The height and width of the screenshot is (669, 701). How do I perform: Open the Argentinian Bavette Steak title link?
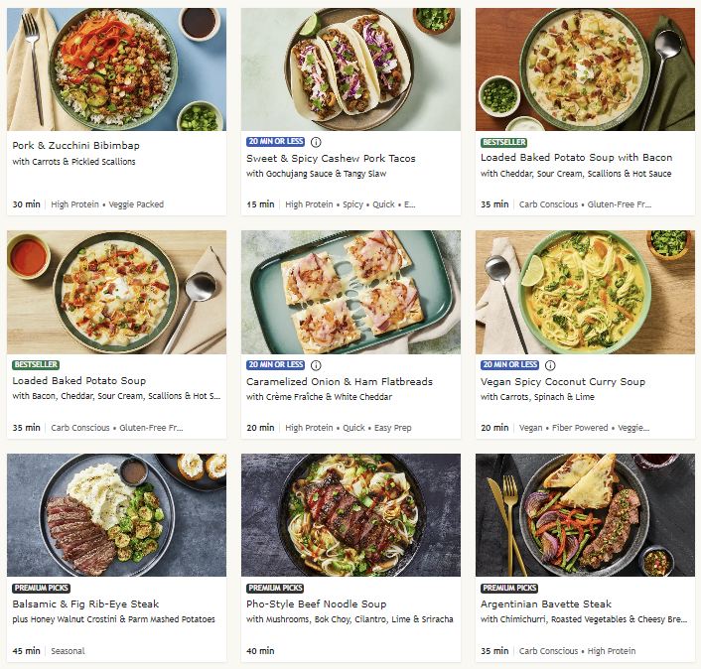tap(546, 603)
